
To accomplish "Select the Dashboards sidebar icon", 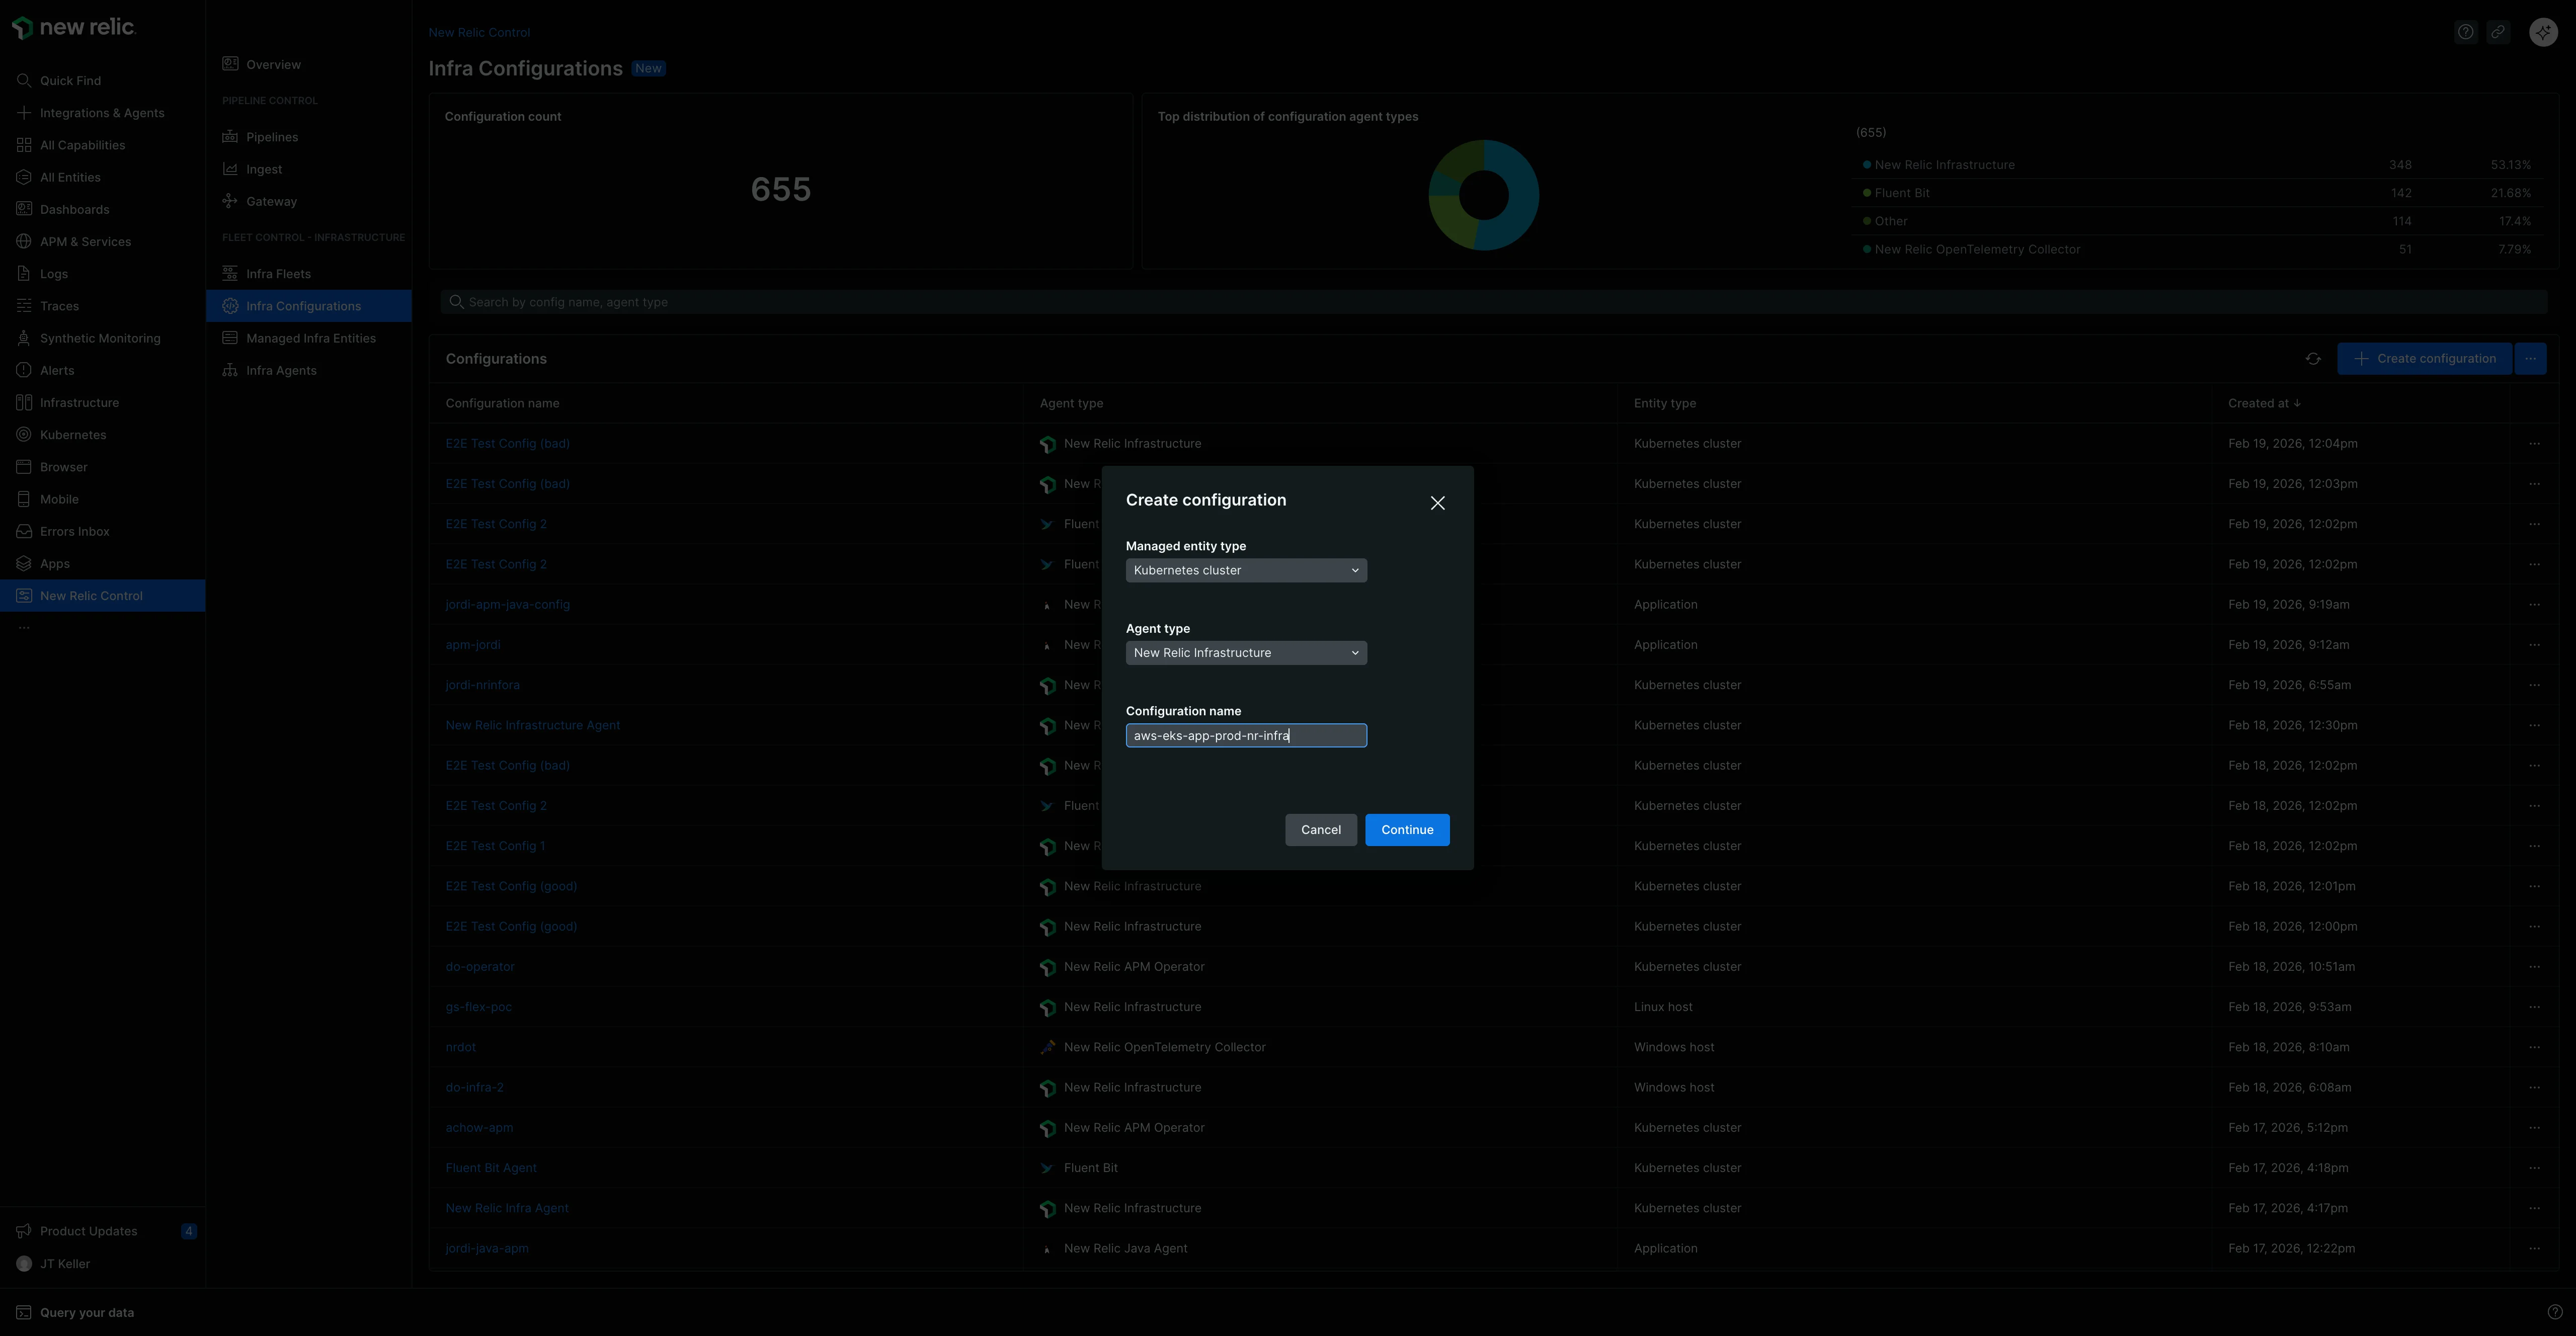I will [x=24, y=209].
